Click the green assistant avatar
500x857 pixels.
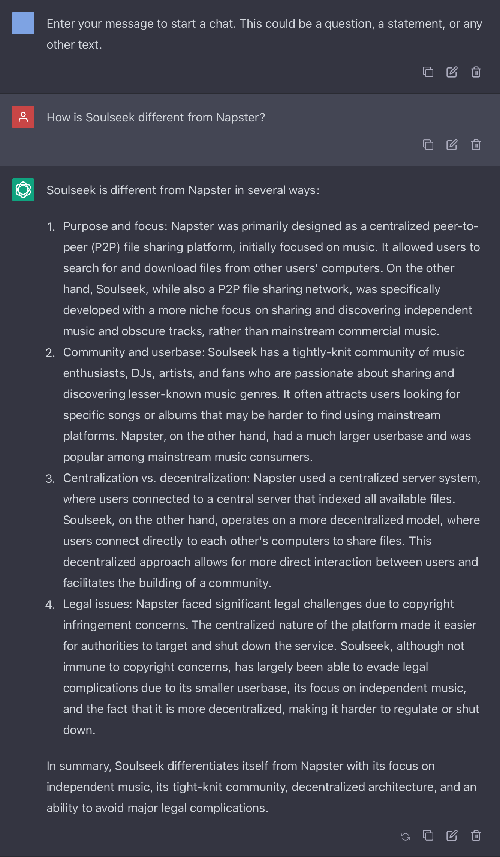(x=23, y=190)
